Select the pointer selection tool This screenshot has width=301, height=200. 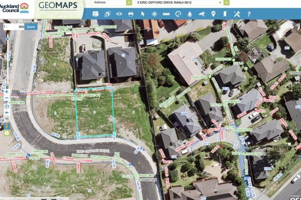coord(143,14)
